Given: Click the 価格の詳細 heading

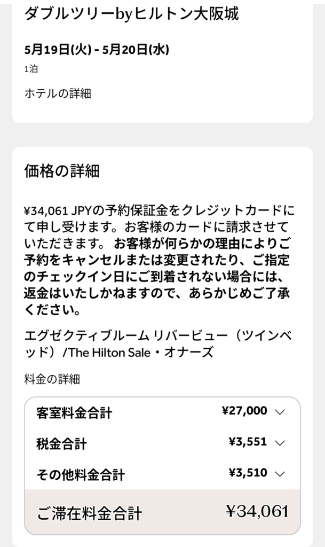Looking at the screenshot, I should pyautogui.click(x=62, y=171).
